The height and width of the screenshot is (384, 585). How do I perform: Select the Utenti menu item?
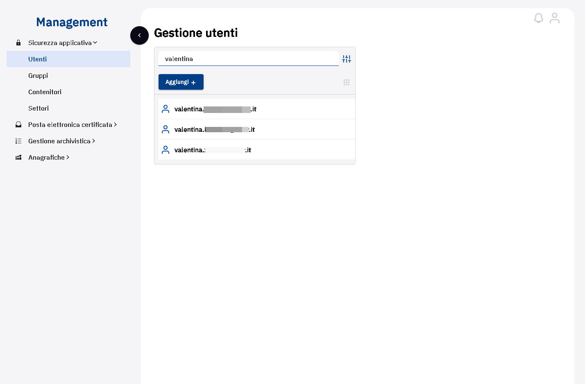pyautogui.click(x=68, y=59)
